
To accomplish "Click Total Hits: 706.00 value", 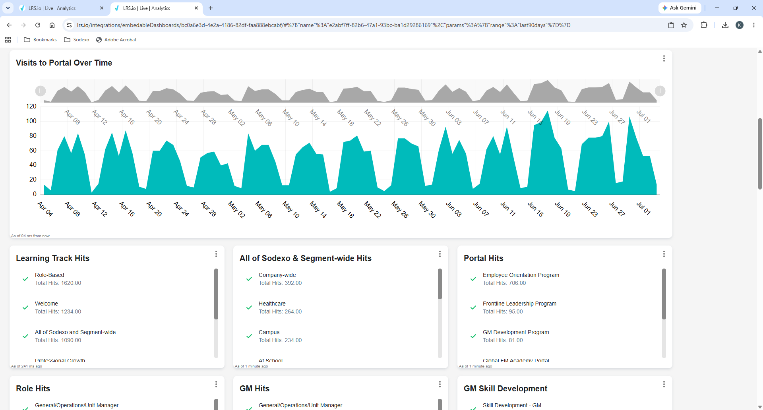I will pos(504,283).
